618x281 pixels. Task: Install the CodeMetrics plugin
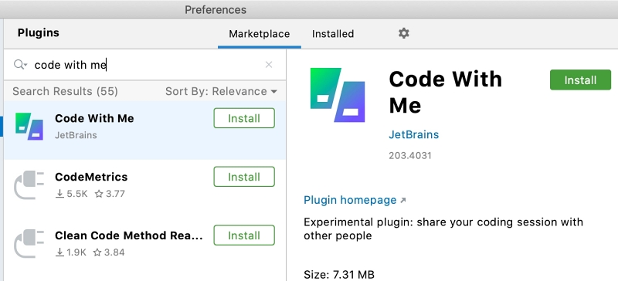pos(244,177)
